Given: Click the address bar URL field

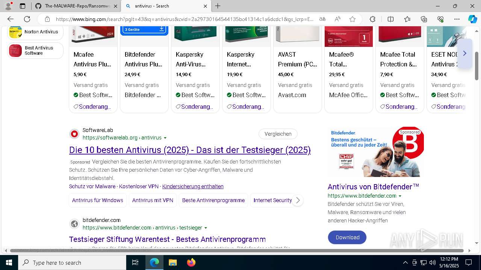Looking at the screenshot, I should 184,19.
